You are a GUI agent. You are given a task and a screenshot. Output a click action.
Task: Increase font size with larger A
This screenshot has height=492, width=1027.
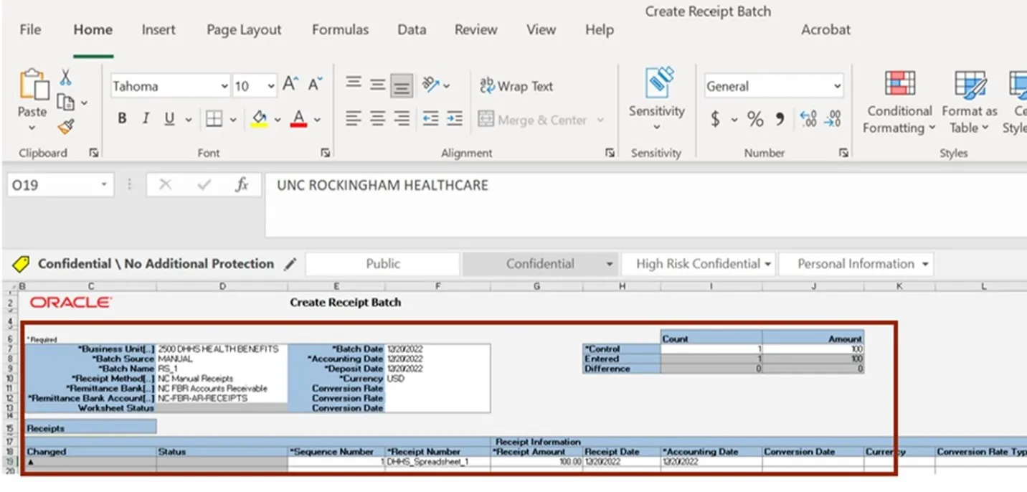click(290, 85)
